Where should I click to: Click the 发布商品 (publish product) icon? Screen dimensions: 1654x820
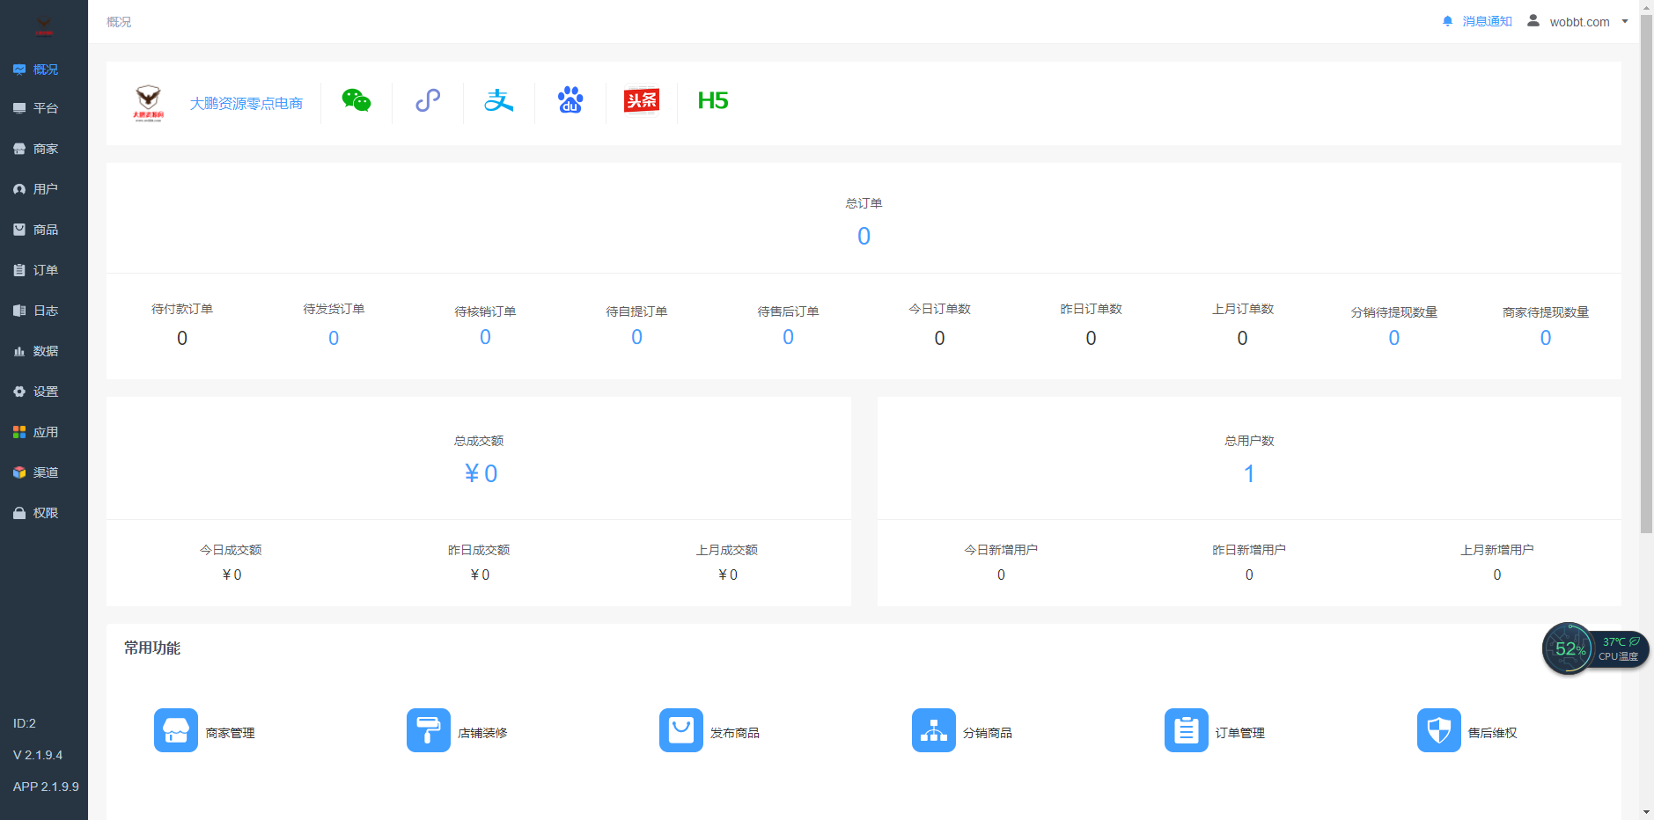tap(681, 730)
